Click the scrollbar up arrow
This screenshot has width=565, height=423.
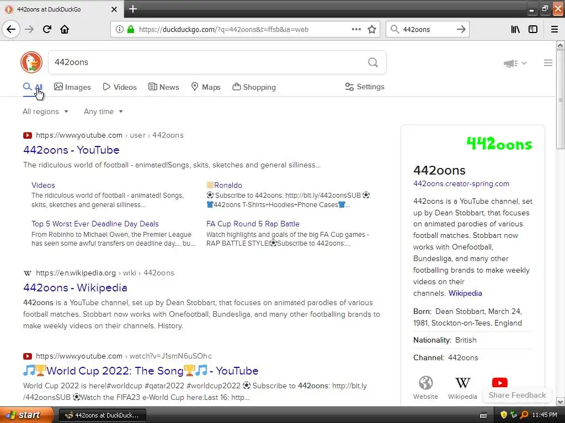[x=560, y=46]
